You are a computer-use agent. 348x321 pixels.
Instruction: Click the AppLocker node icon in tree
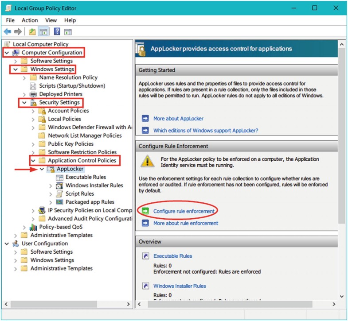click(51, 169)
